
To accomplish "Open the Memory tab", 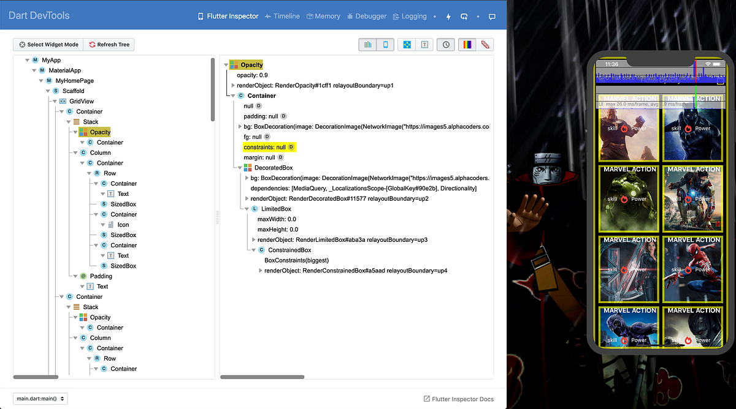I will 323,17.
